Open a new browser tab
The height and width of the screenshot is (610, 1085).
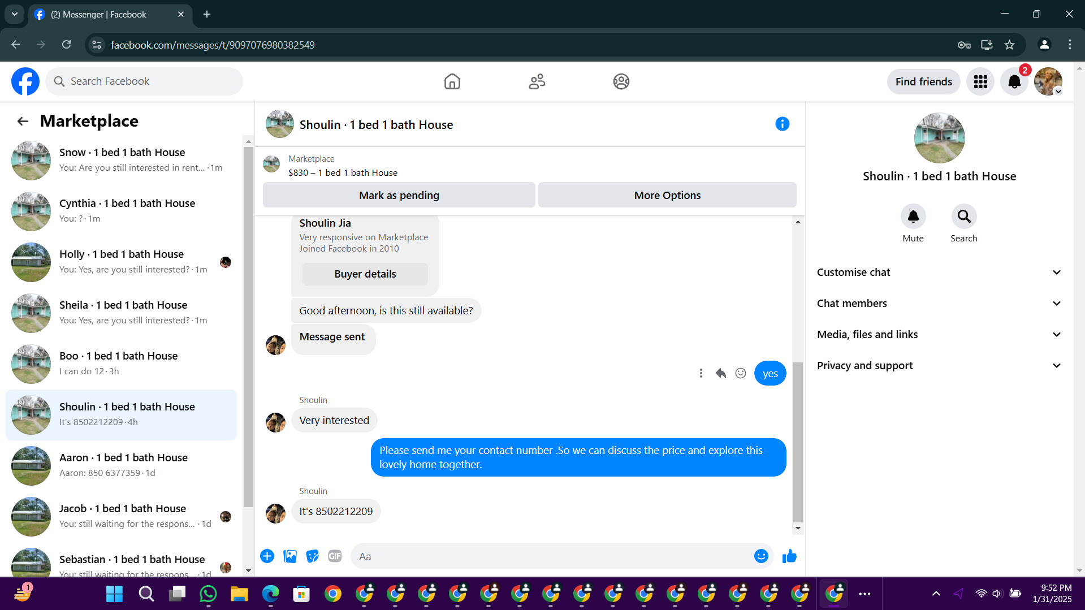click(207, 14)
